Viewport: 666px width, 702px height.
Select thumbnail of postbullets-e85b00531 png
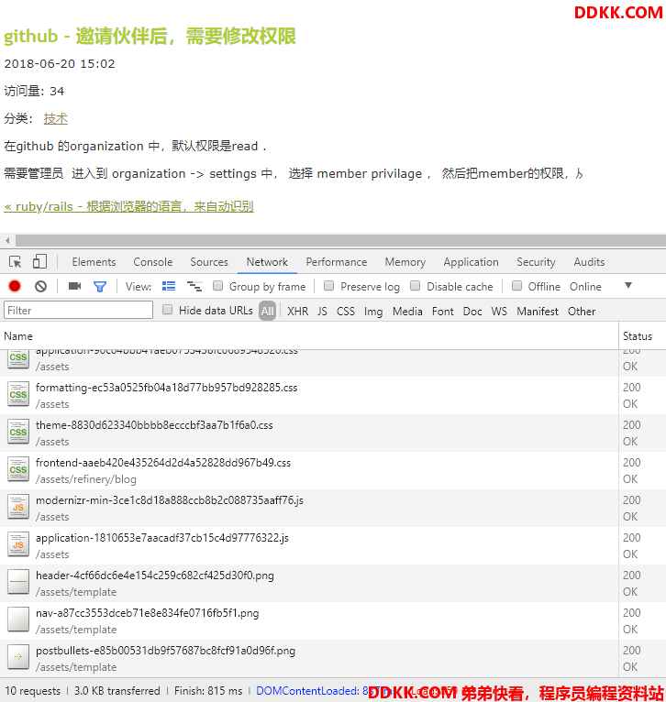coord(18,657)
